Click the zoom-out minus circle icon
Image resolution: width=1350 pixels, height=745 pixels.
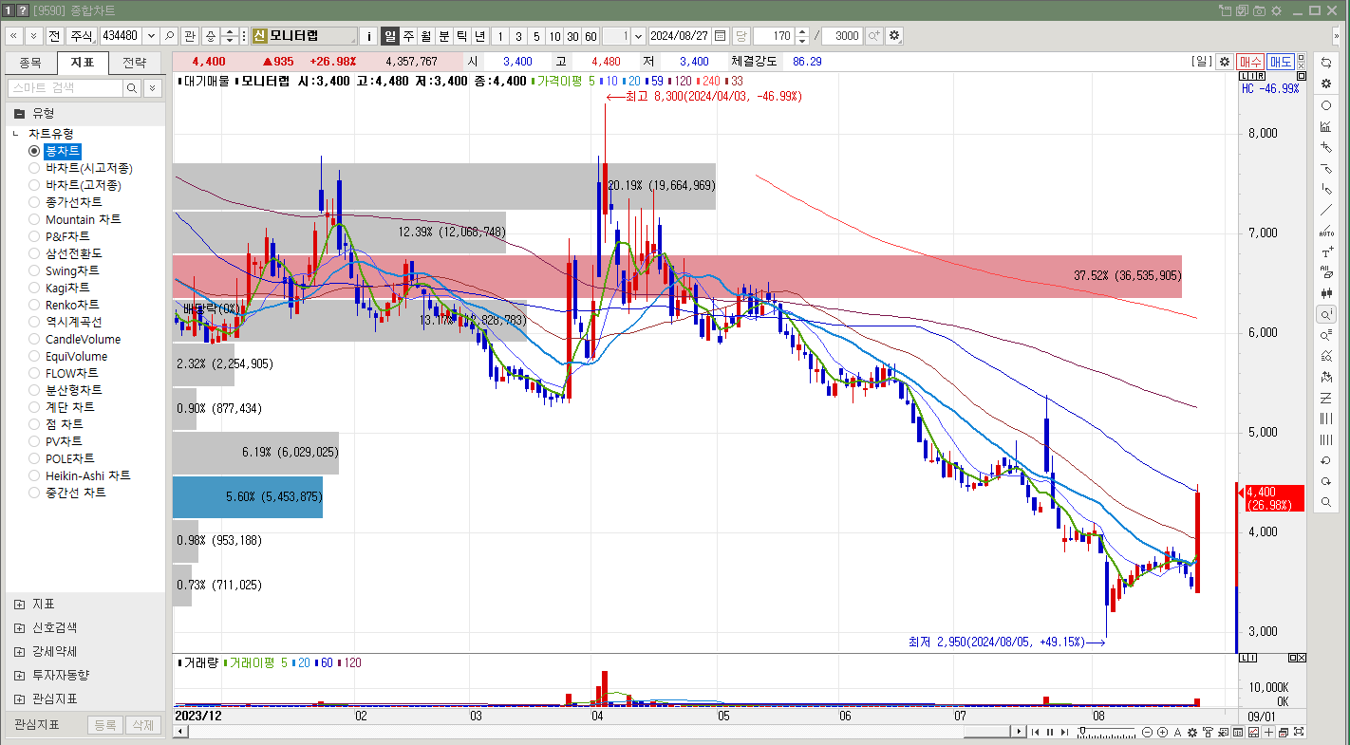(1147, 732)
